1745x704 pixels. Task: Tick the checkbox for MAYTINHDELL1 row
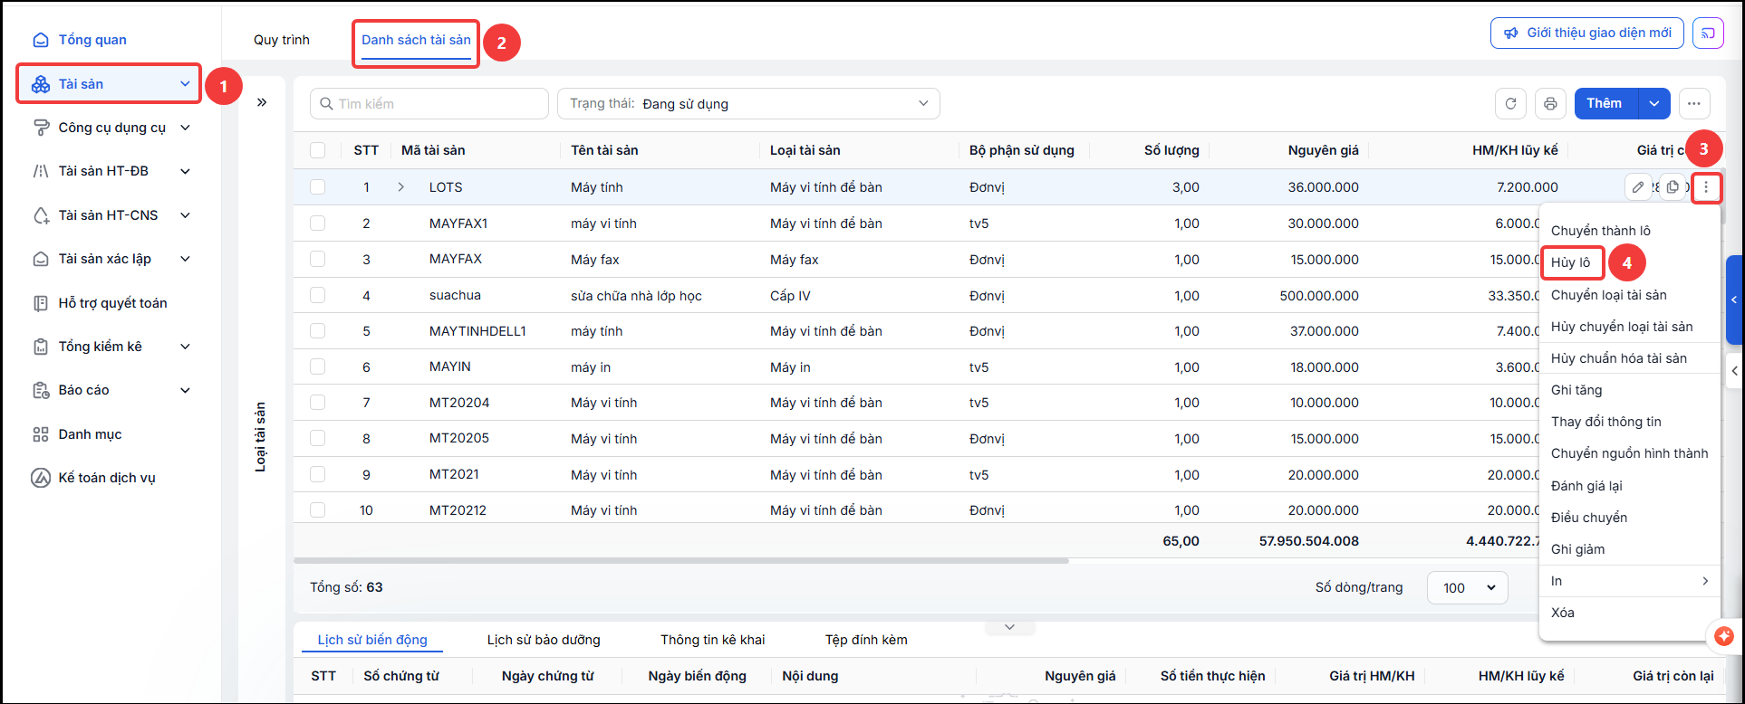pos(318,331)
